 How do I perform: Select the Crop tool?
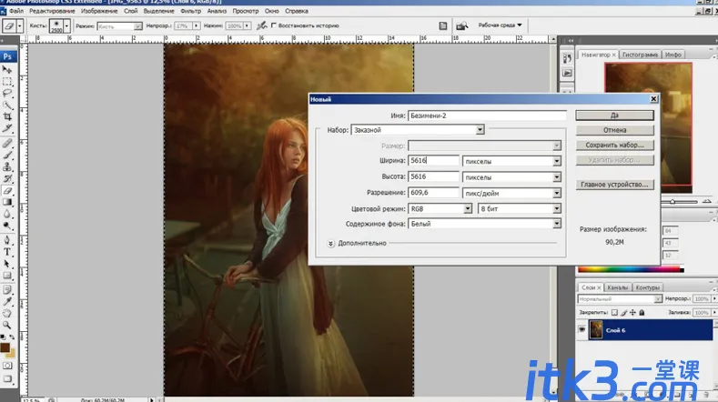pos(7,116)
